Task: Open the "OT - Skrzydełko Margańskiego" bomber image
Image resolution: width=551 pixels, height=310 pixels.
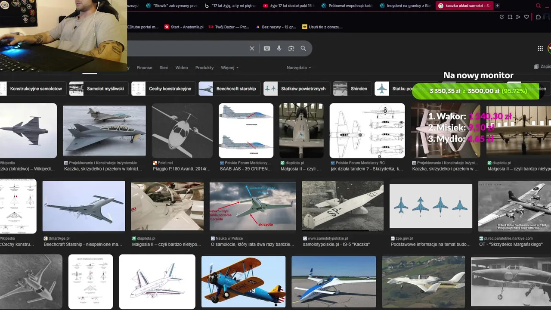Action: coord(515,206)
